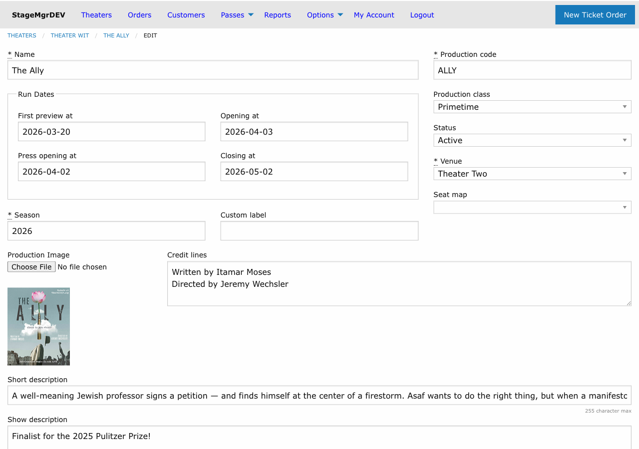
Task: Set the Closing at date field
Action: pos(314,172)
